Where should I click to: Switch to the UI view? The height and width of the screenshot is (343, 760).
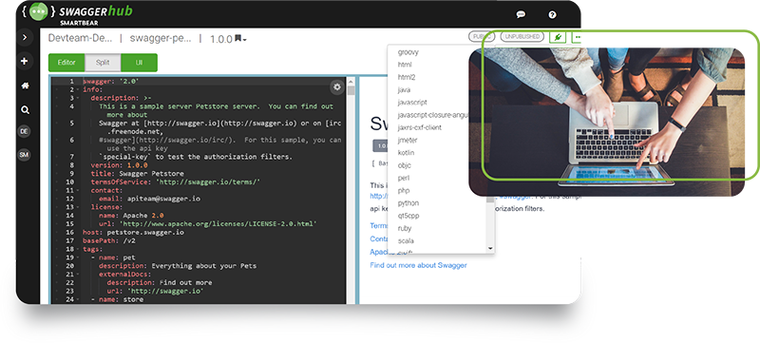tap(139, 63)
